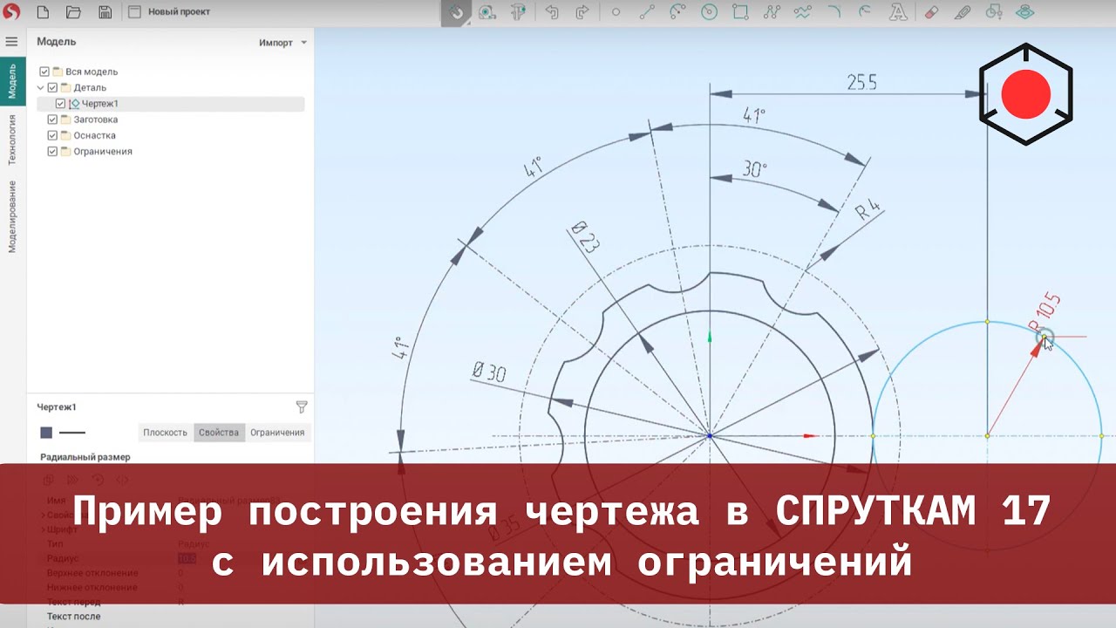Collapse the Деталь tree node
1116x628 pixels.
(x=40, y=87)
